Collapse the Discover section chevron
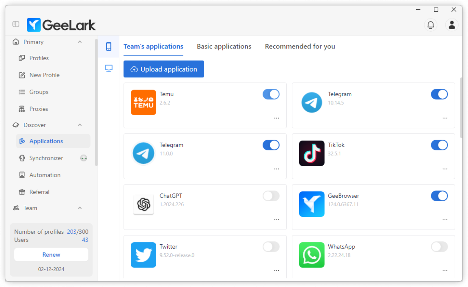This screenshot has width=468, height=287. click(x=80, y=125)
